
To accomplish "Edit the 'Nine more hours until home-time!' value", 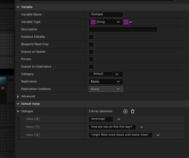I will tap(120, 135).
